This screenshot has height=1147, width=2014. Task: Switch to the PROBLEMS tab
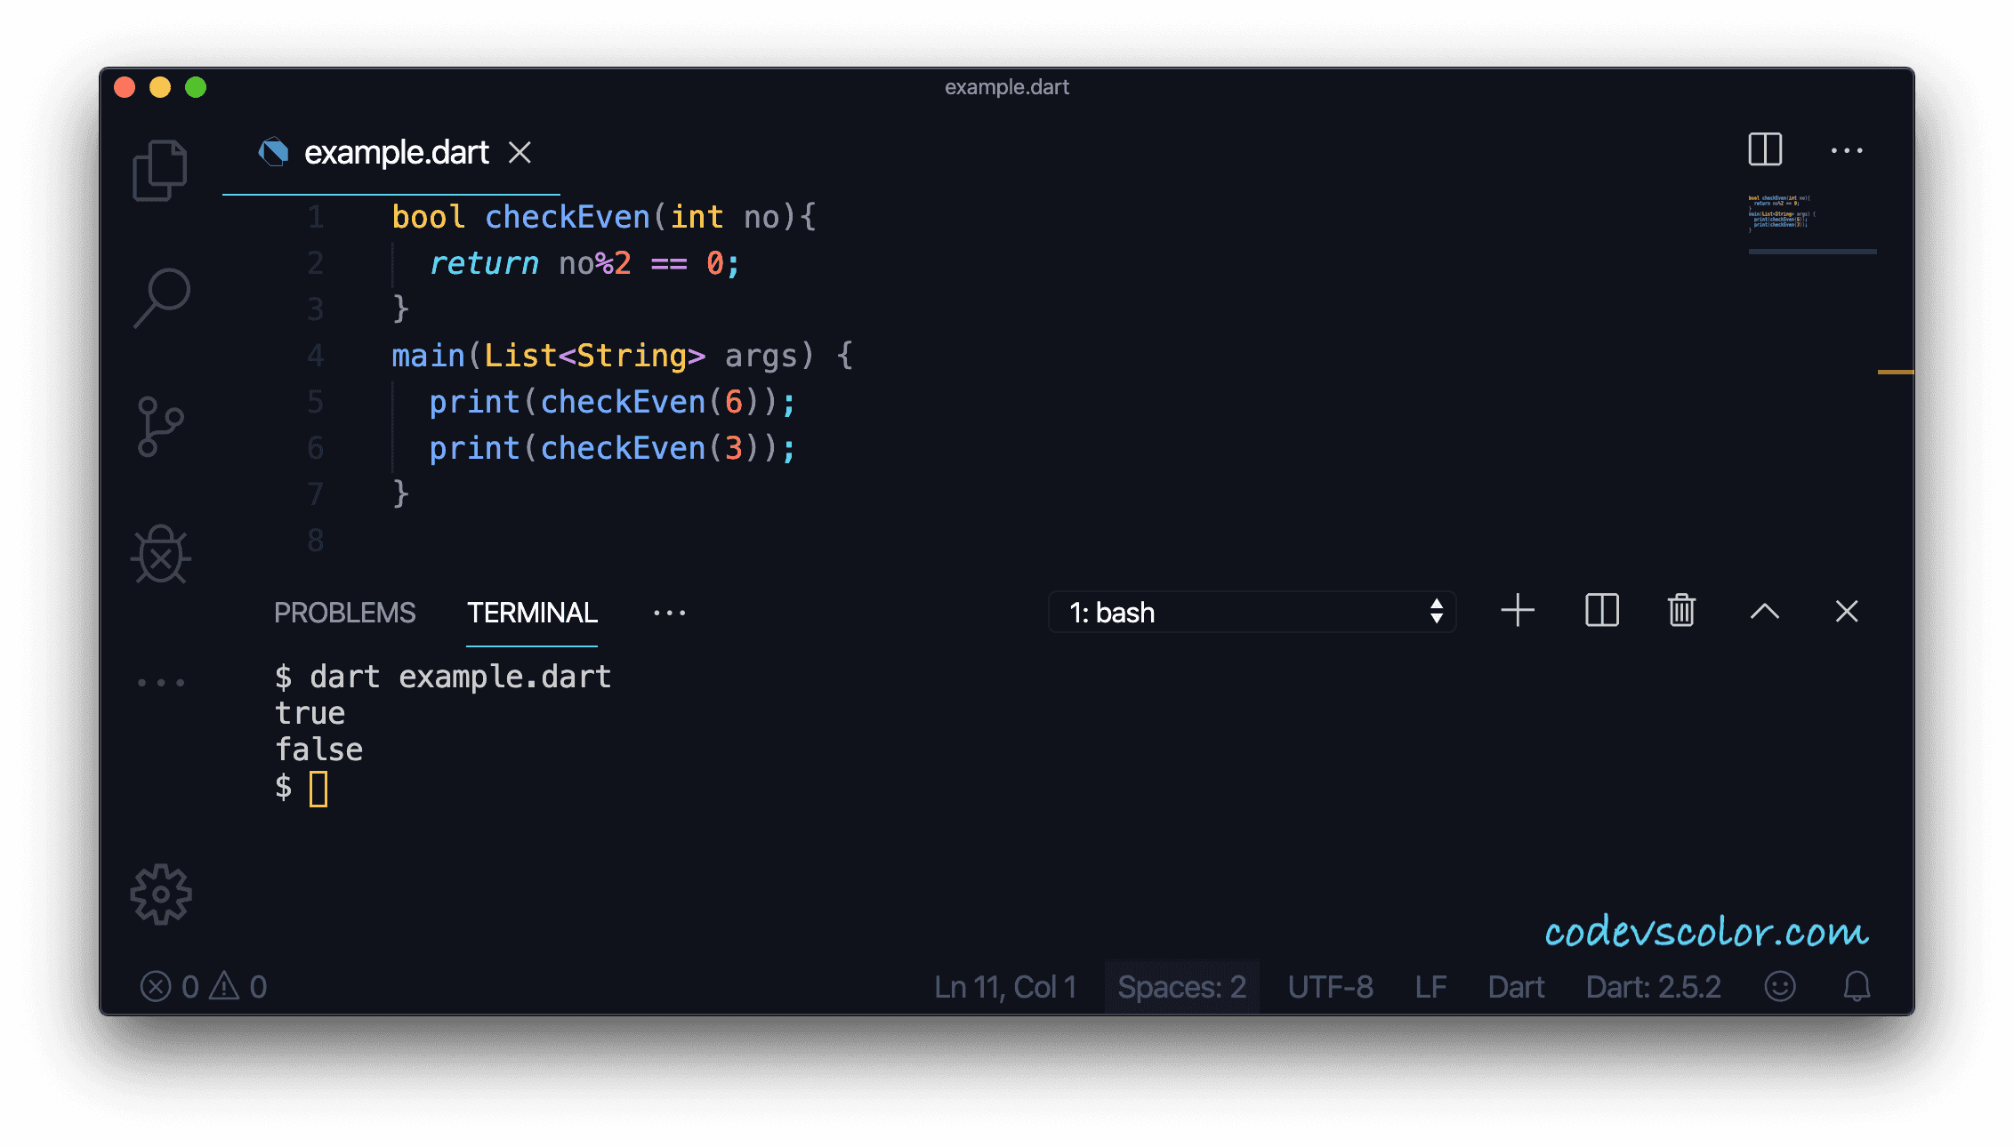point(346,612)
